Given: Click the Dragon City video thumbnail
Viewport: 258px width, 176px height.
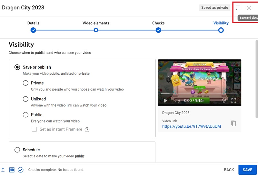Looking at the screenshot, I should pyautogui.click(x=199, y=83).
